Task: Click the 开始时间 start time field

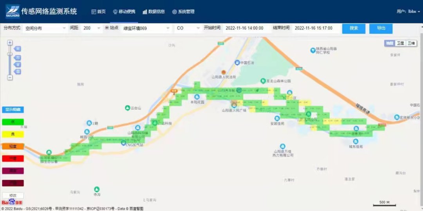Action: (247, 28)
